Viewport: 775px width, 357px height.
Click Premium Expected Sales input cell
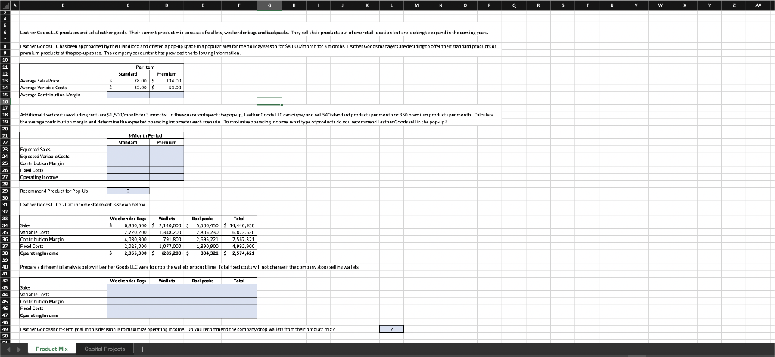click(167, 149)
